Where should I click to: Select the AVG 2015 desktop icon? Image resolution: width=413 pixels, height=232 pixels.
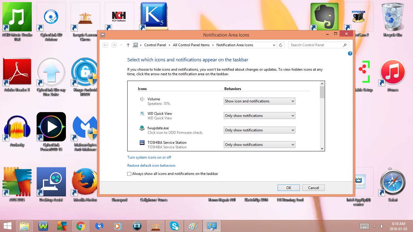17,185
